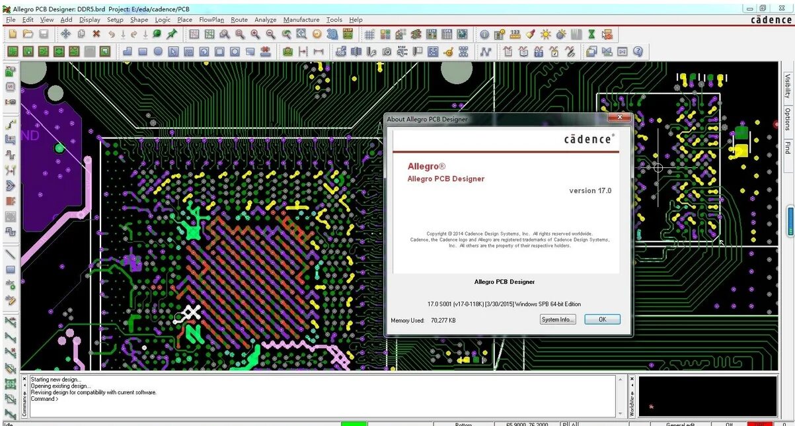The width and height of the screenshot is (795, 426).
Task: Expand the Undo history dropdown arrow
Action: pyautogui.click(x=123, y=34)
